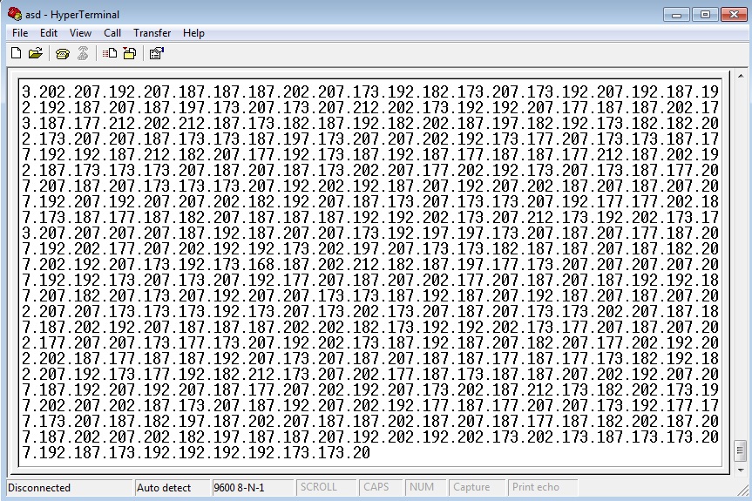This screenshot has height=501, width=752.
Task: Click the 9600 8-N-1 status entry
Action: tap(253, 488)
